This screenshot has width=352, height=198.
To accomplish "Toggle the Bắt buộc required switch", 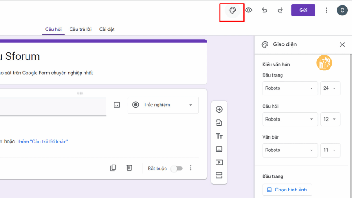I will pos(176,169).
